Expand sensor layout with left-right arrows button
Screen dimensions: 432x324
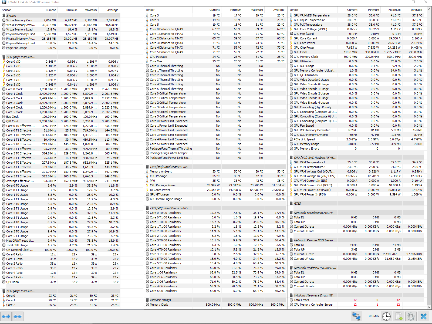pos(6,316)
